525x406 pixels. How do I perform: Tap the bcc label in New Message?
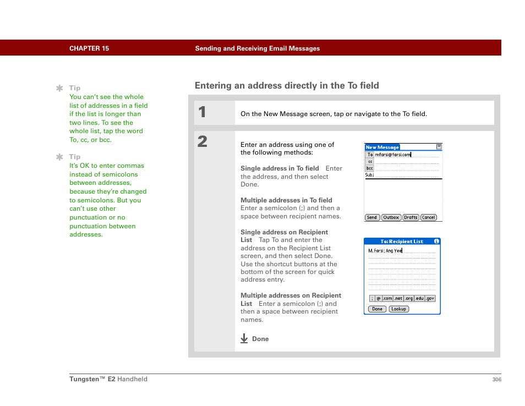pyautogui.click(x=370, y=168)
